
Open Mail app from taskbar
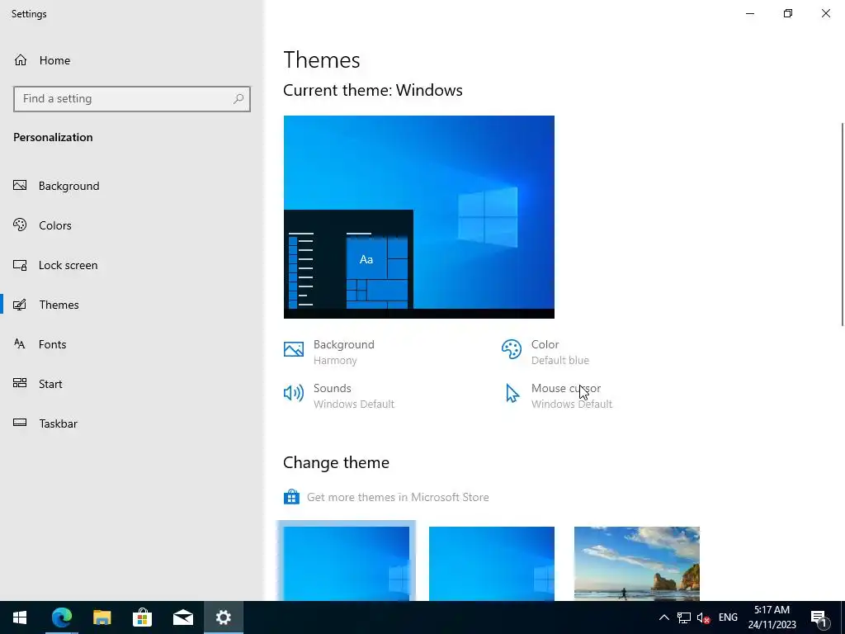coord(182,617)
